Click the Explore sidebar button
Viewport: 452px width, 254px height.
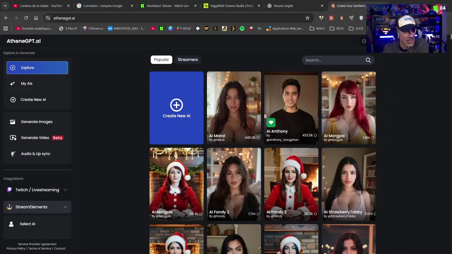[x=37, y=68]
